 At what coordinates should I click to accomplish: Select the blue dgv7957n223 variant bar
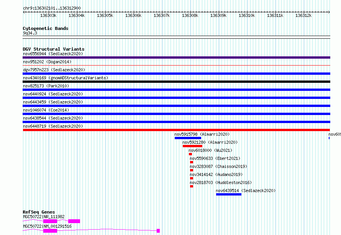[x=176, y=74]
